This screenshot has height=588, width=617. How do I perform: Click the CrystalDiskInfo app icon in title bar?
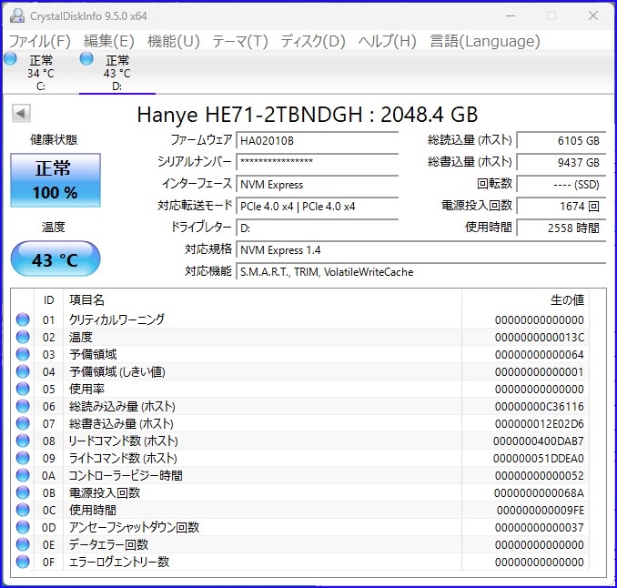coord(17,15)
